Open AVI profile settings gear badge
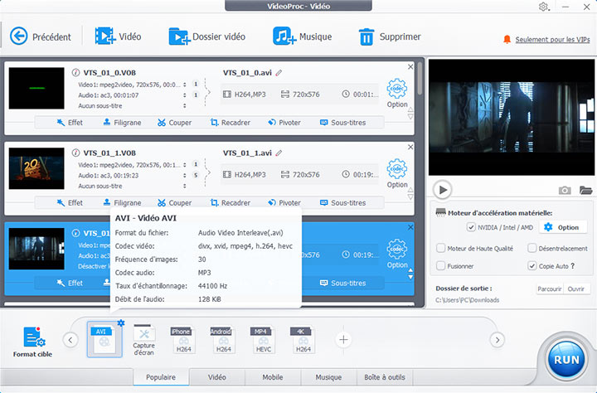This screenshot has height=393, width=597. (x=121, y=323)
